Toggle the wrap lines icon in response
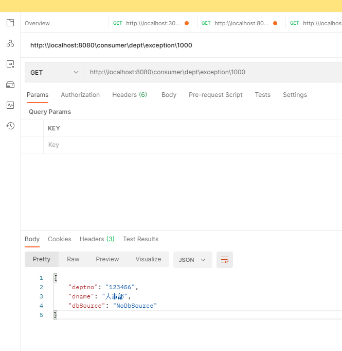The image size is (342, 351). click(x=225, y=260)
